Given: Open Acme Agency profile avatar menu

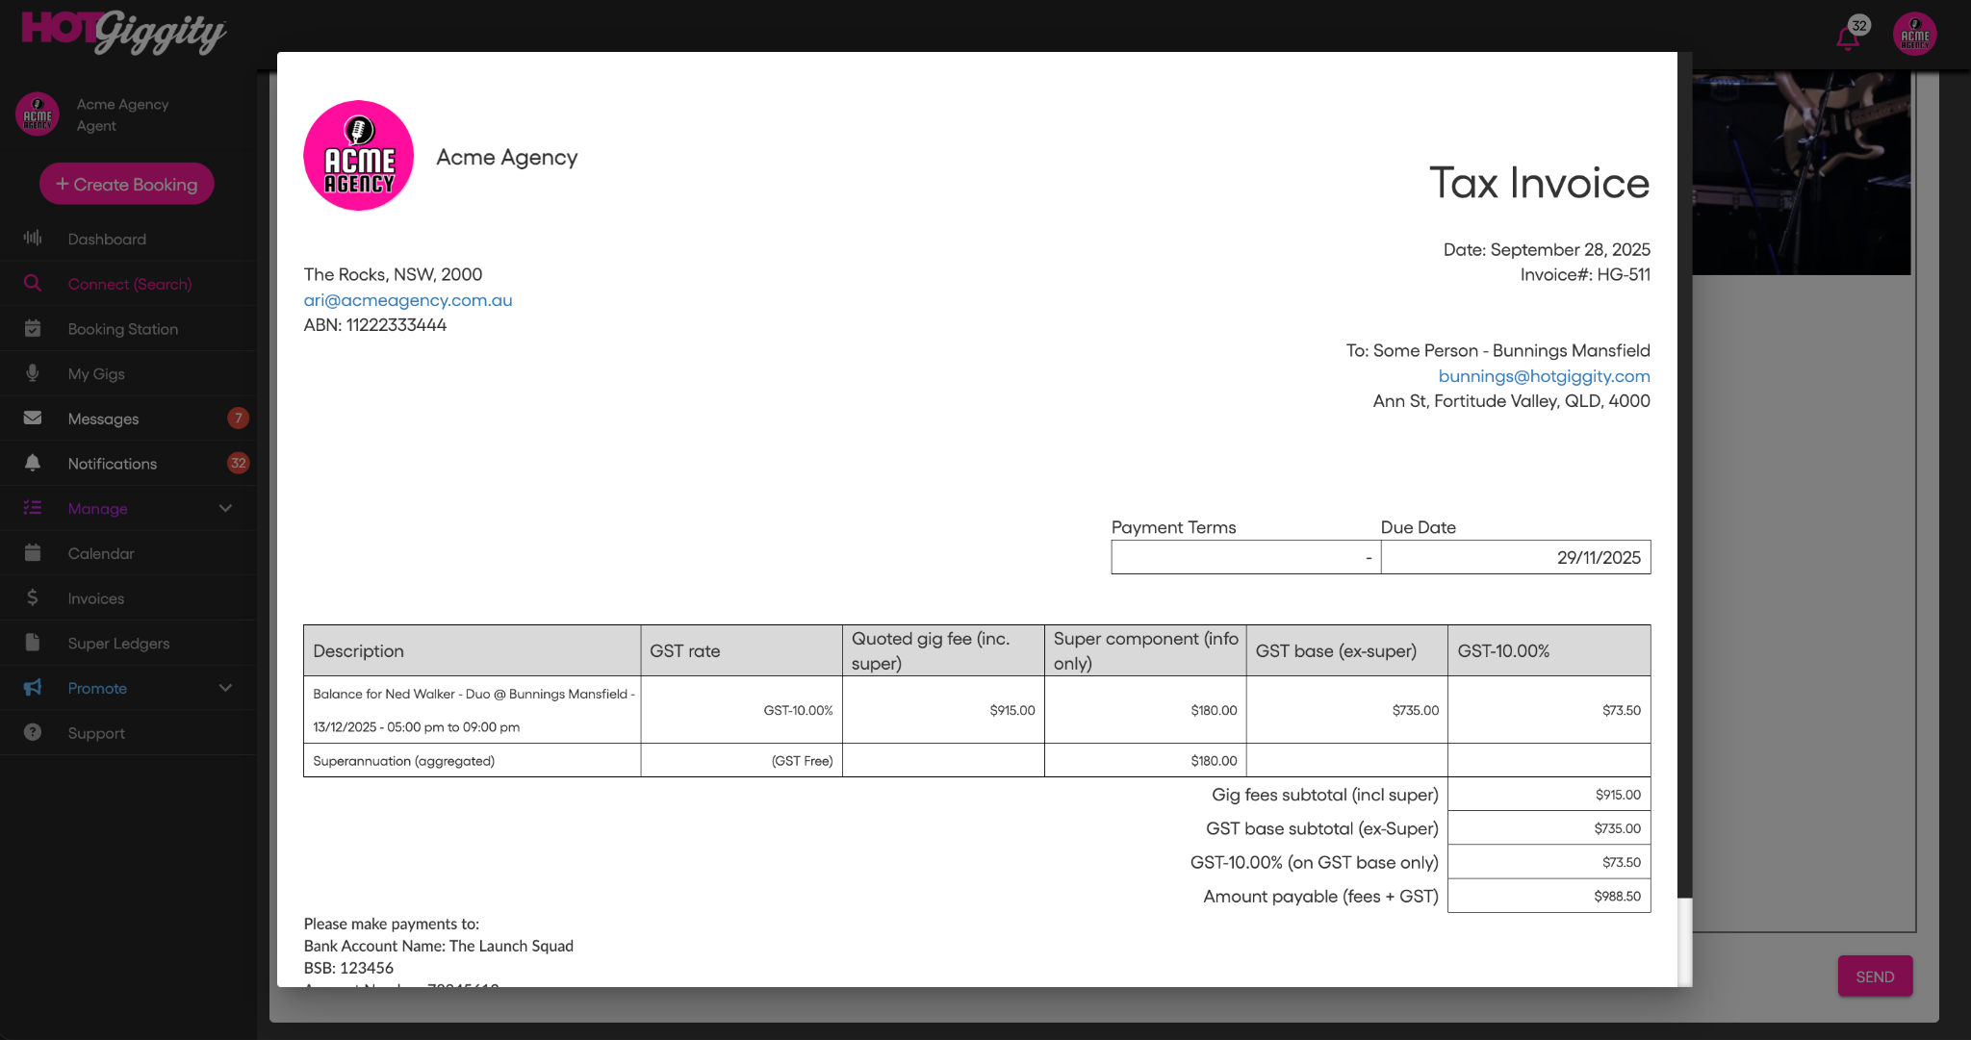Looking at the screenshot, I should click(x=1914, y=35).
